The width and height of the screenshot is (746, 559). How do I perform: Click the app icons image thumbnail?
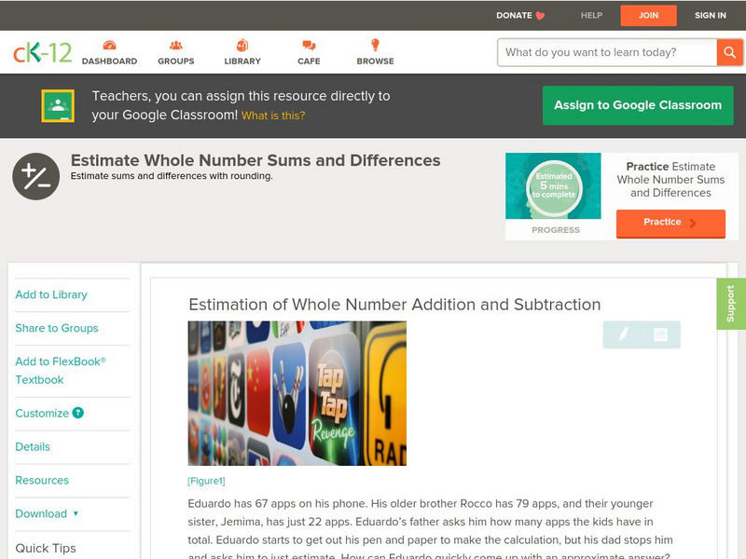(x=297, y=393)
